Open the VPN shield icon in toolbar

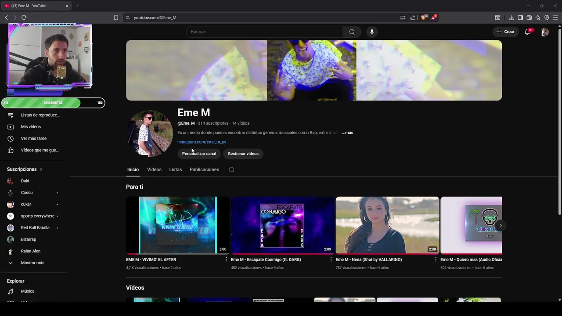click(547, 18)
